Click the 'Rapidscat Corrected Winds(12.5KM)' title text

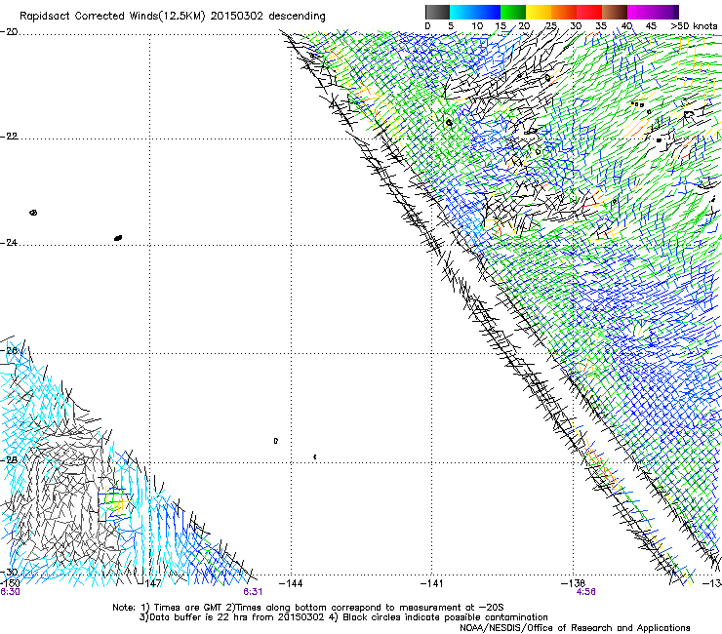tap(112, 17)
